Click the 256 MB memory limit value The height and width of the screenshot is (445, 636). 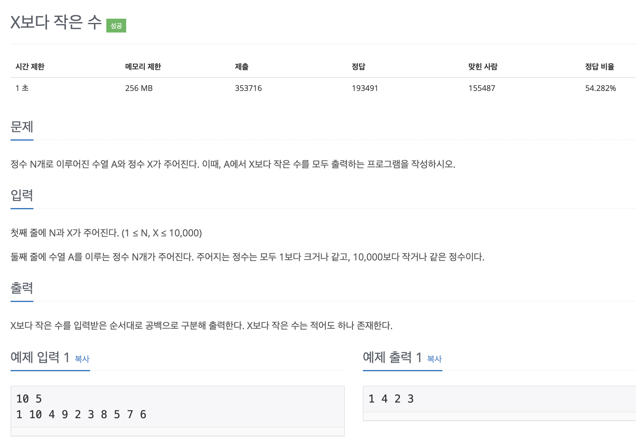pyautogui.click(x=139, y=88)
